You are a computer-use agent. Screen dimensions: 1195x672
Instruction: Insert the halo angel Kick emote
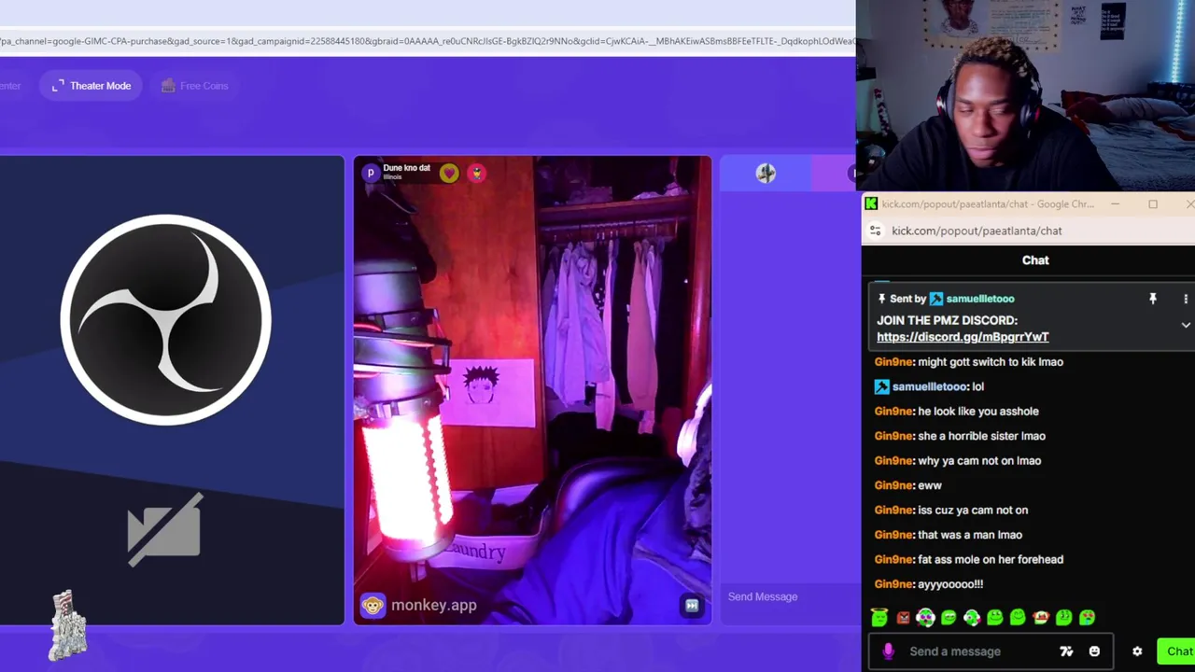point(879,617)
